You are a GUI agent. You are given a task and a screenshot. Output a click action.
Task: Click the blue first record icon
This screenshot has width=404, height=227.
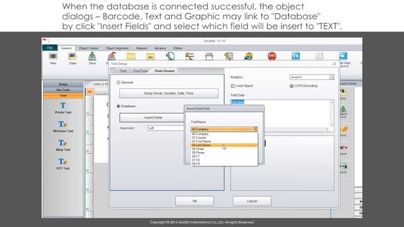pos(295,56)
